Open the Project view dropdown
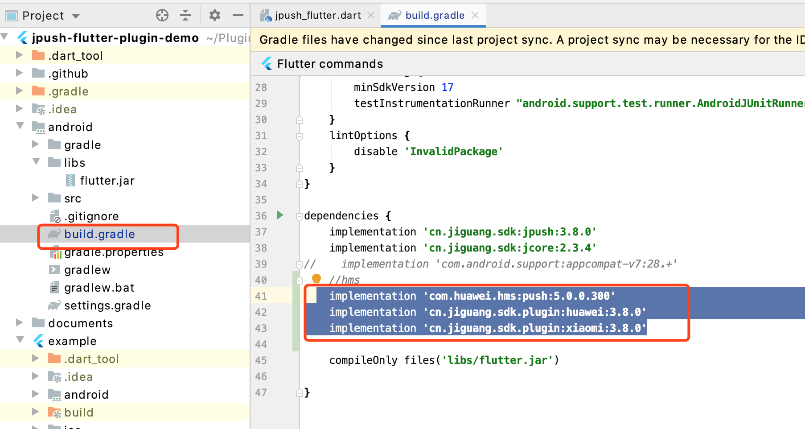The image size is (805, 429). click(x=76, y=16)
